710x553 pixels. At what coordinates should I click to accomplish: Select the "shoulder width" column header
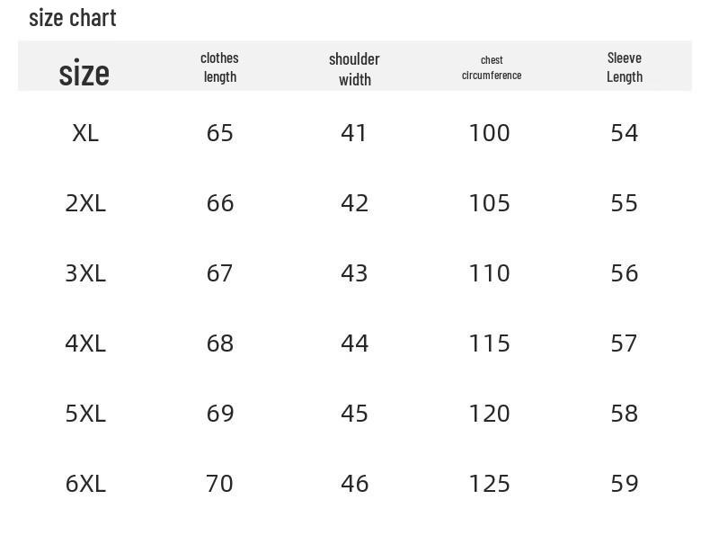(x=354, y=69)
